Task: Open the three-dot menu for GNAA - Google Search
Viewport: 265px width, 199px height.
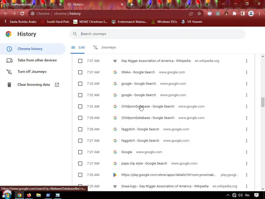Action: click(x=247, y=72)
